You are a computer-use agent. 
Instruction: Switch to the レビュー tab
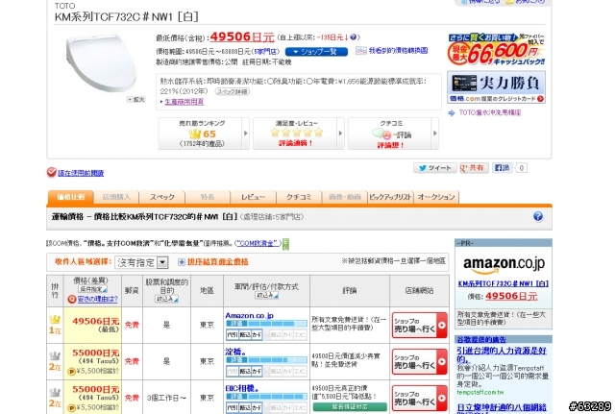coord(253,197)
